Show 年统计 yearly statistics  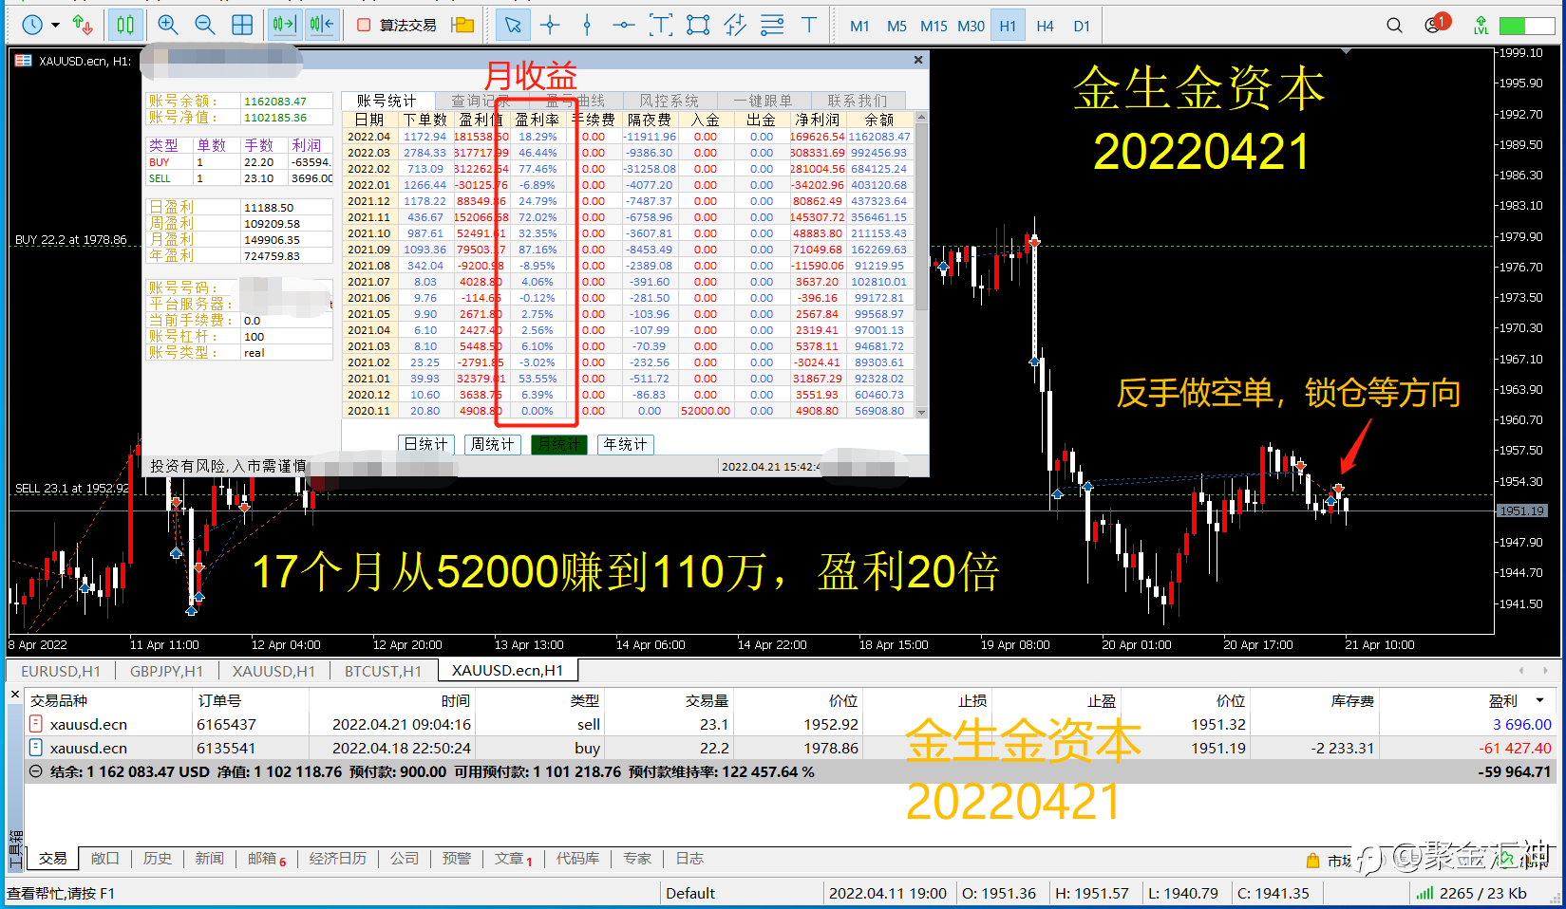coord(626,444)
